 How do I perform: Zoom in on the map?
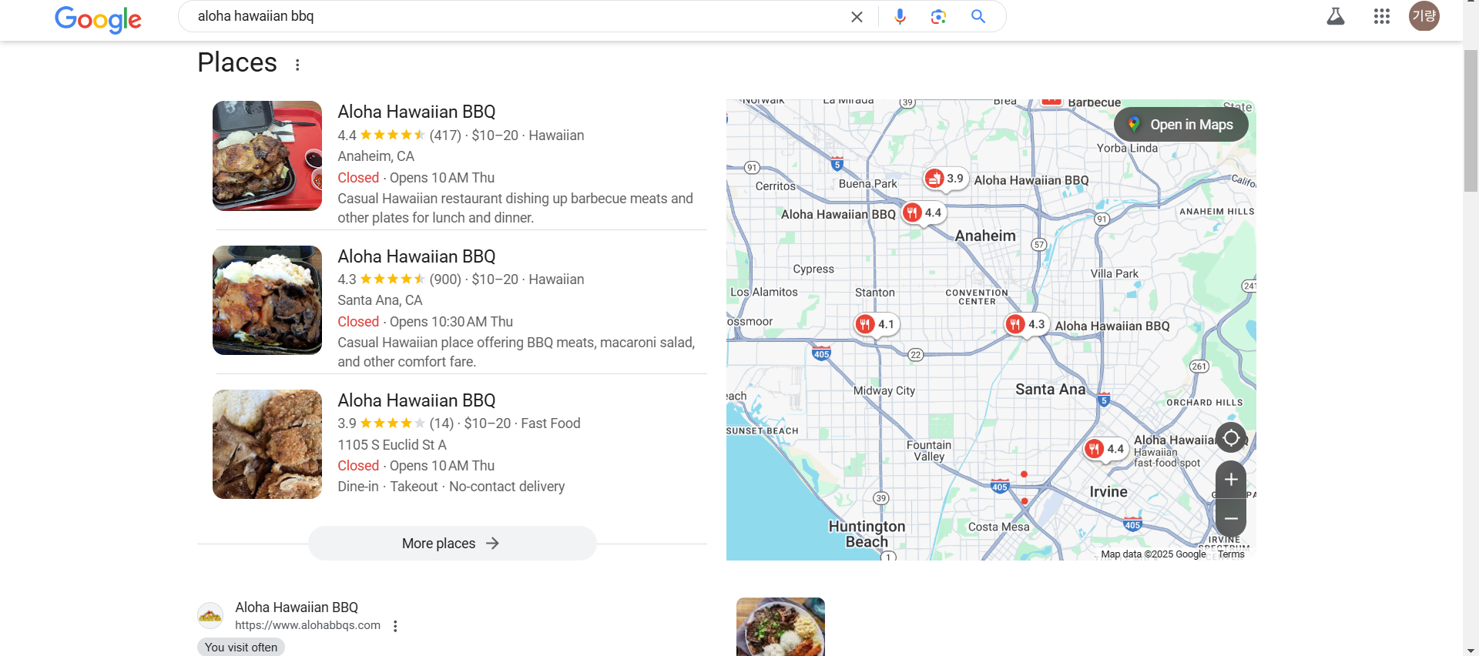(1231, 480)
